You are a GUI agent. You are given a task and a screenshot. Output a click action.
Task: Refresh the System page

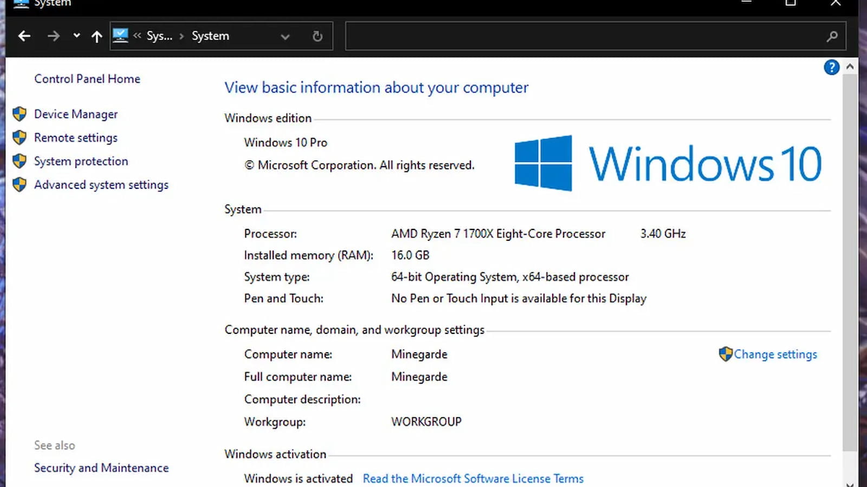(x=318, y=36)
